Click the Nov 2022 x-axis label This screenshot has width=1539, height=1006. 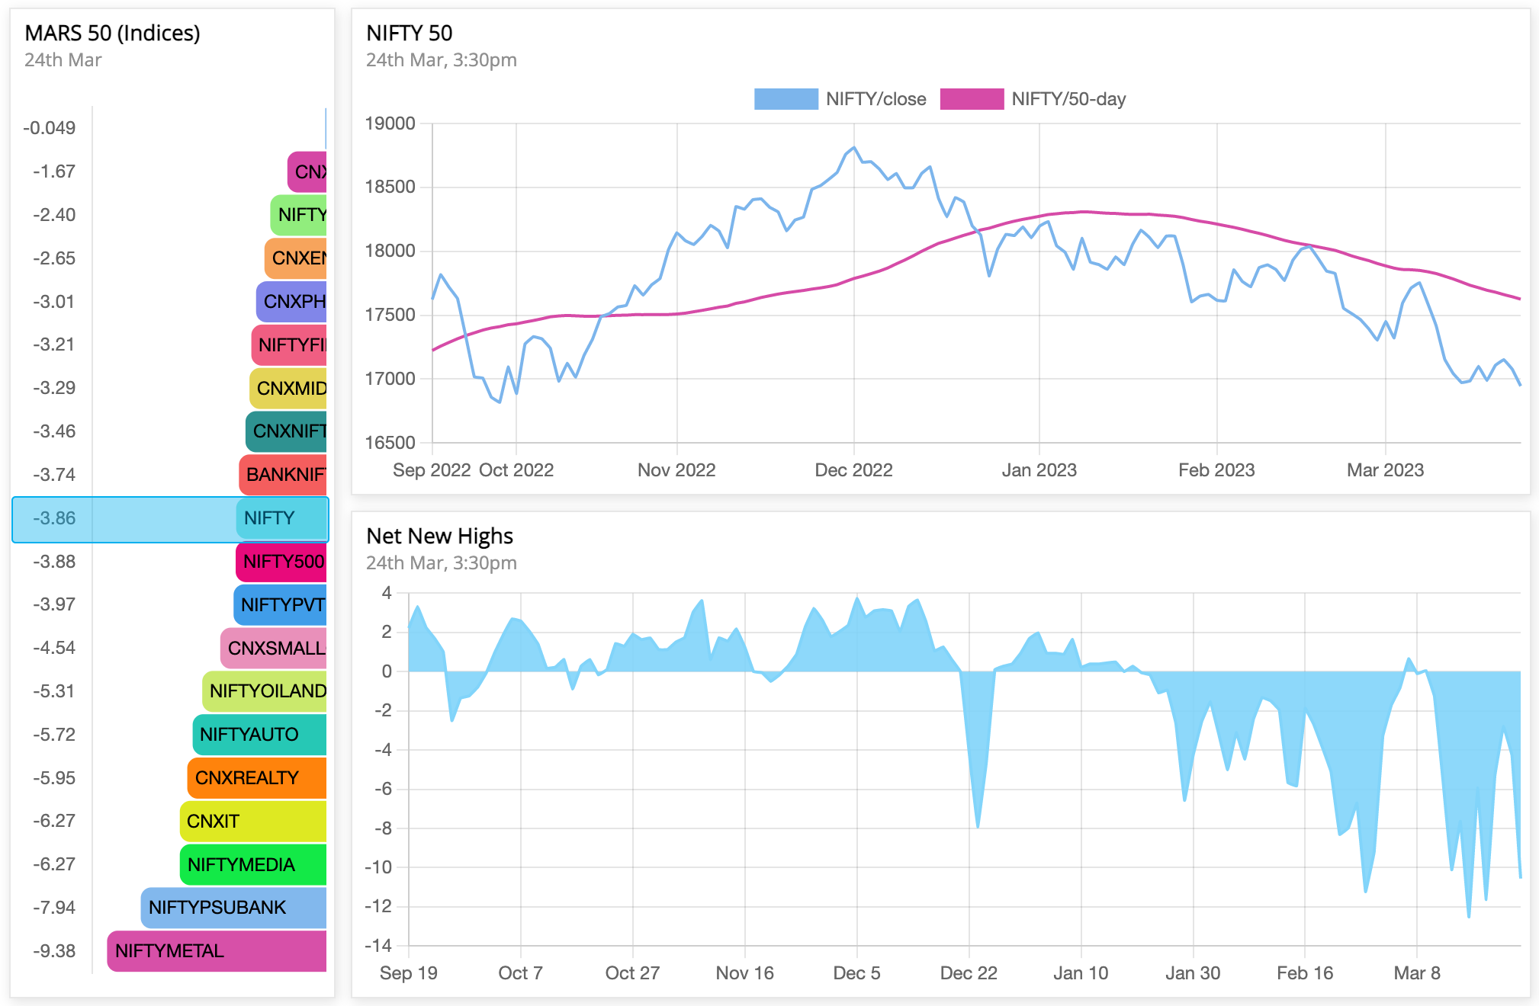click(x=676, y=470)
